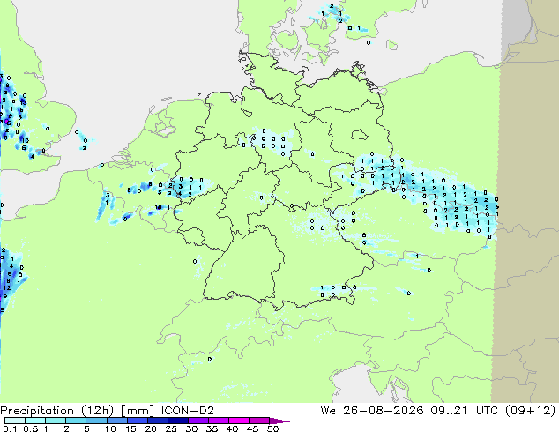This screenshot has width=559, height=432.
Task: Click the '40' legend scale label
Action: pos(232,428)
